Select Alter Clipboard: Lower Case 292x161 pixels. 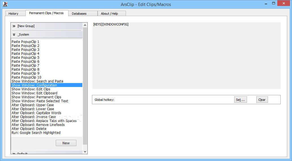coord(47,109)
